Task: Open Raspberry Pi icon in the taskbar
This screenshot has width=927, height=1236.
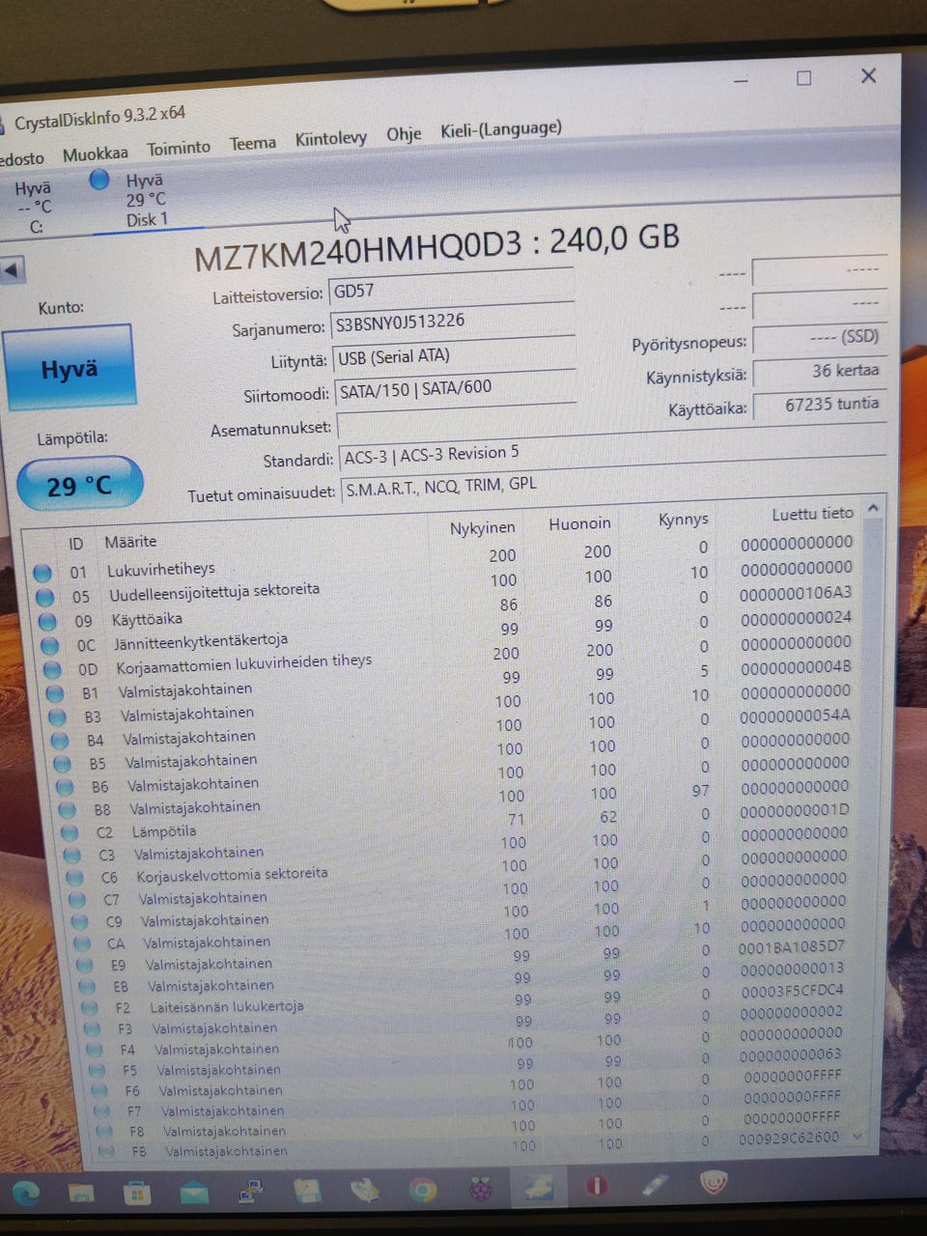Action: pyautogui.click(x=480, y=1189)
